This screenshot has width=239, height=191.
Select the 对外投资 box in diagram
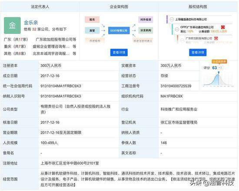click(x=146, y=20)
